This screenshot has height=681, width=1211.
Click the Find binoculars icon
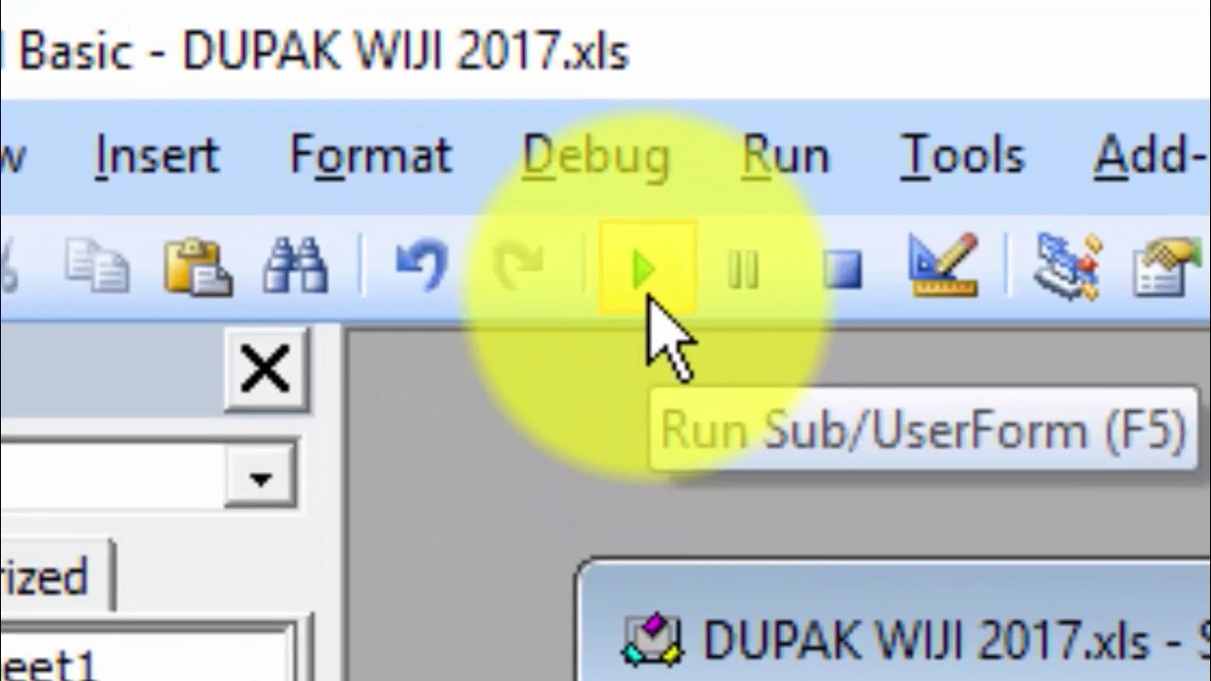pyautogui.click(x=295, y=266)
